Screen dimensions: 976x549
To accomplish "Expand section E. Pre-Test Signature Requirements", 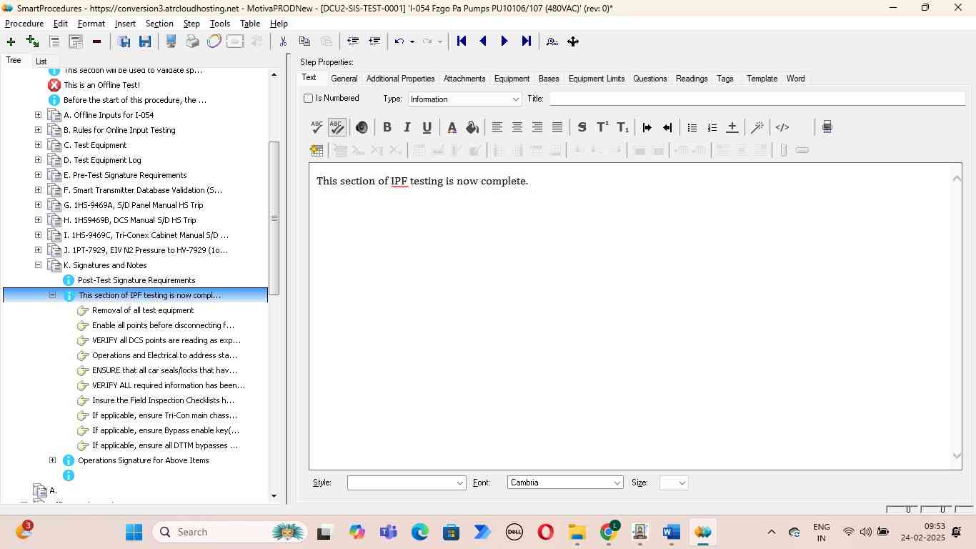I will 39,174.
